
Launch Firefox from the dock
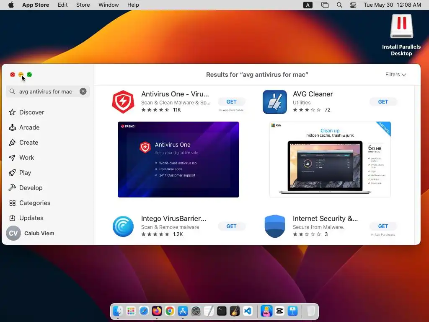point(157,311)
